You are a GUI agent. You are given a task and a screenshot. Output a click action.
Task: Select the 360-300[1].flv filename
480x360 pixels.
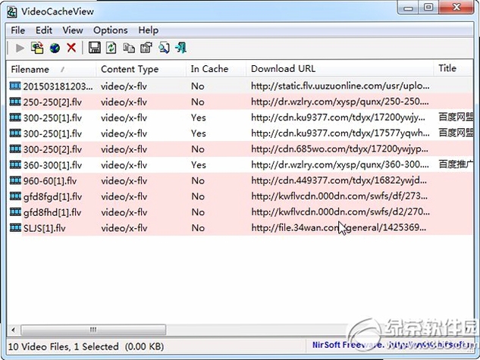point(52,165)
